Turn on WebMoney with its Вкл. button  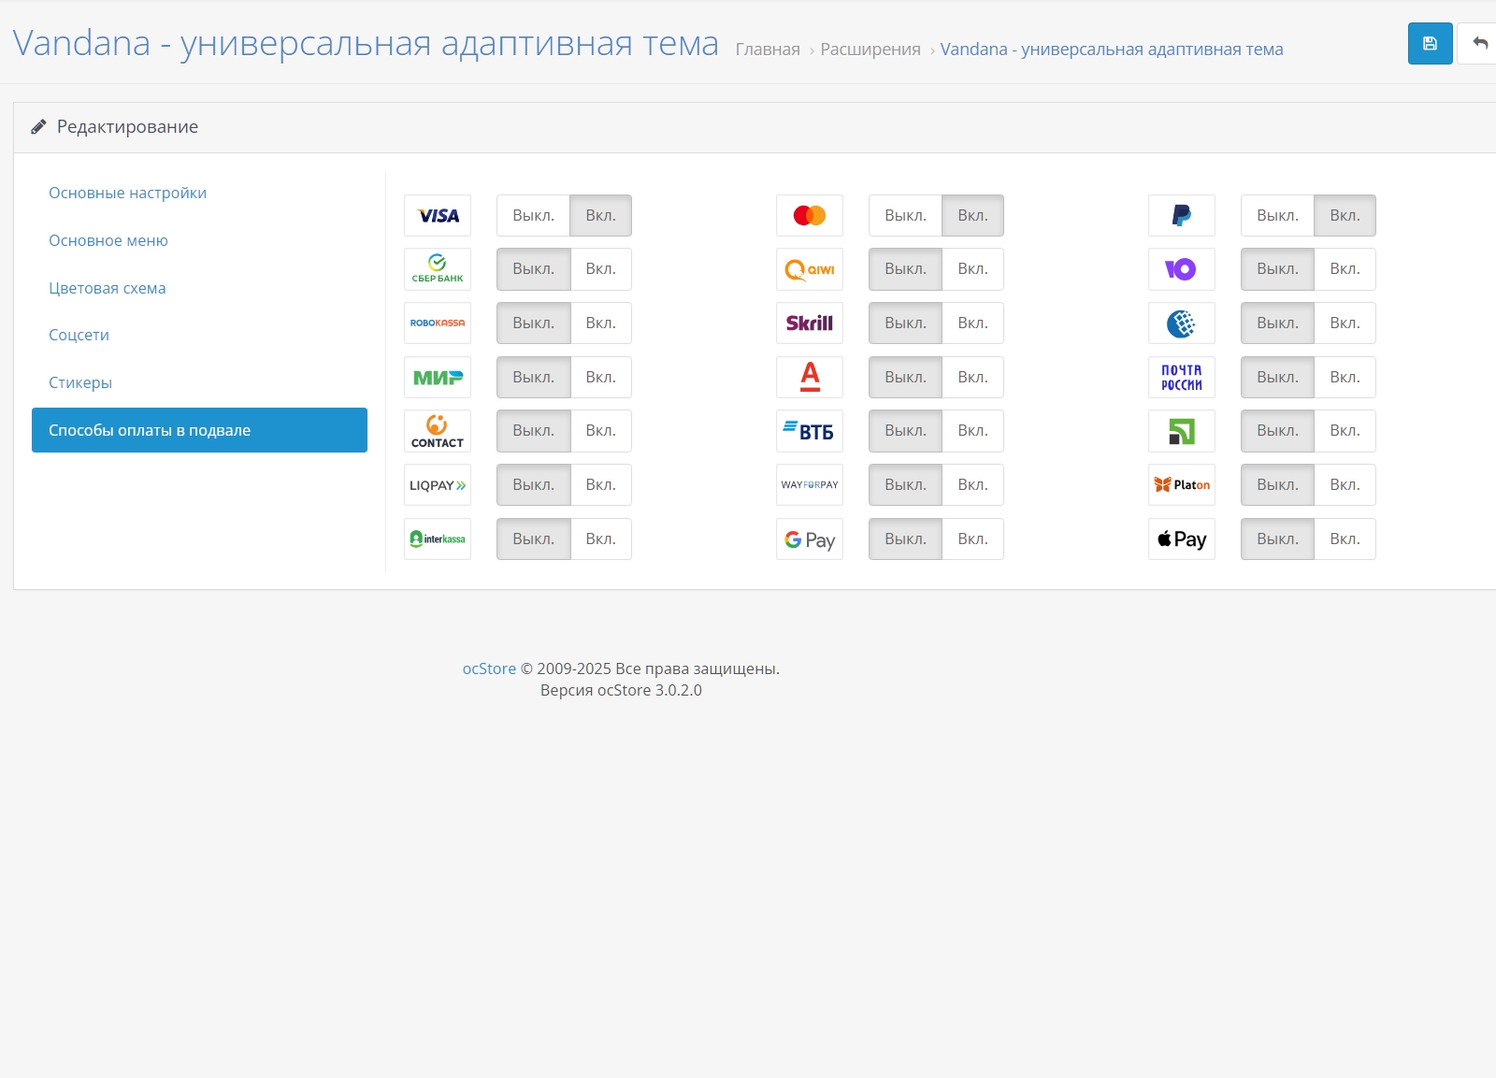[1345, 323]
